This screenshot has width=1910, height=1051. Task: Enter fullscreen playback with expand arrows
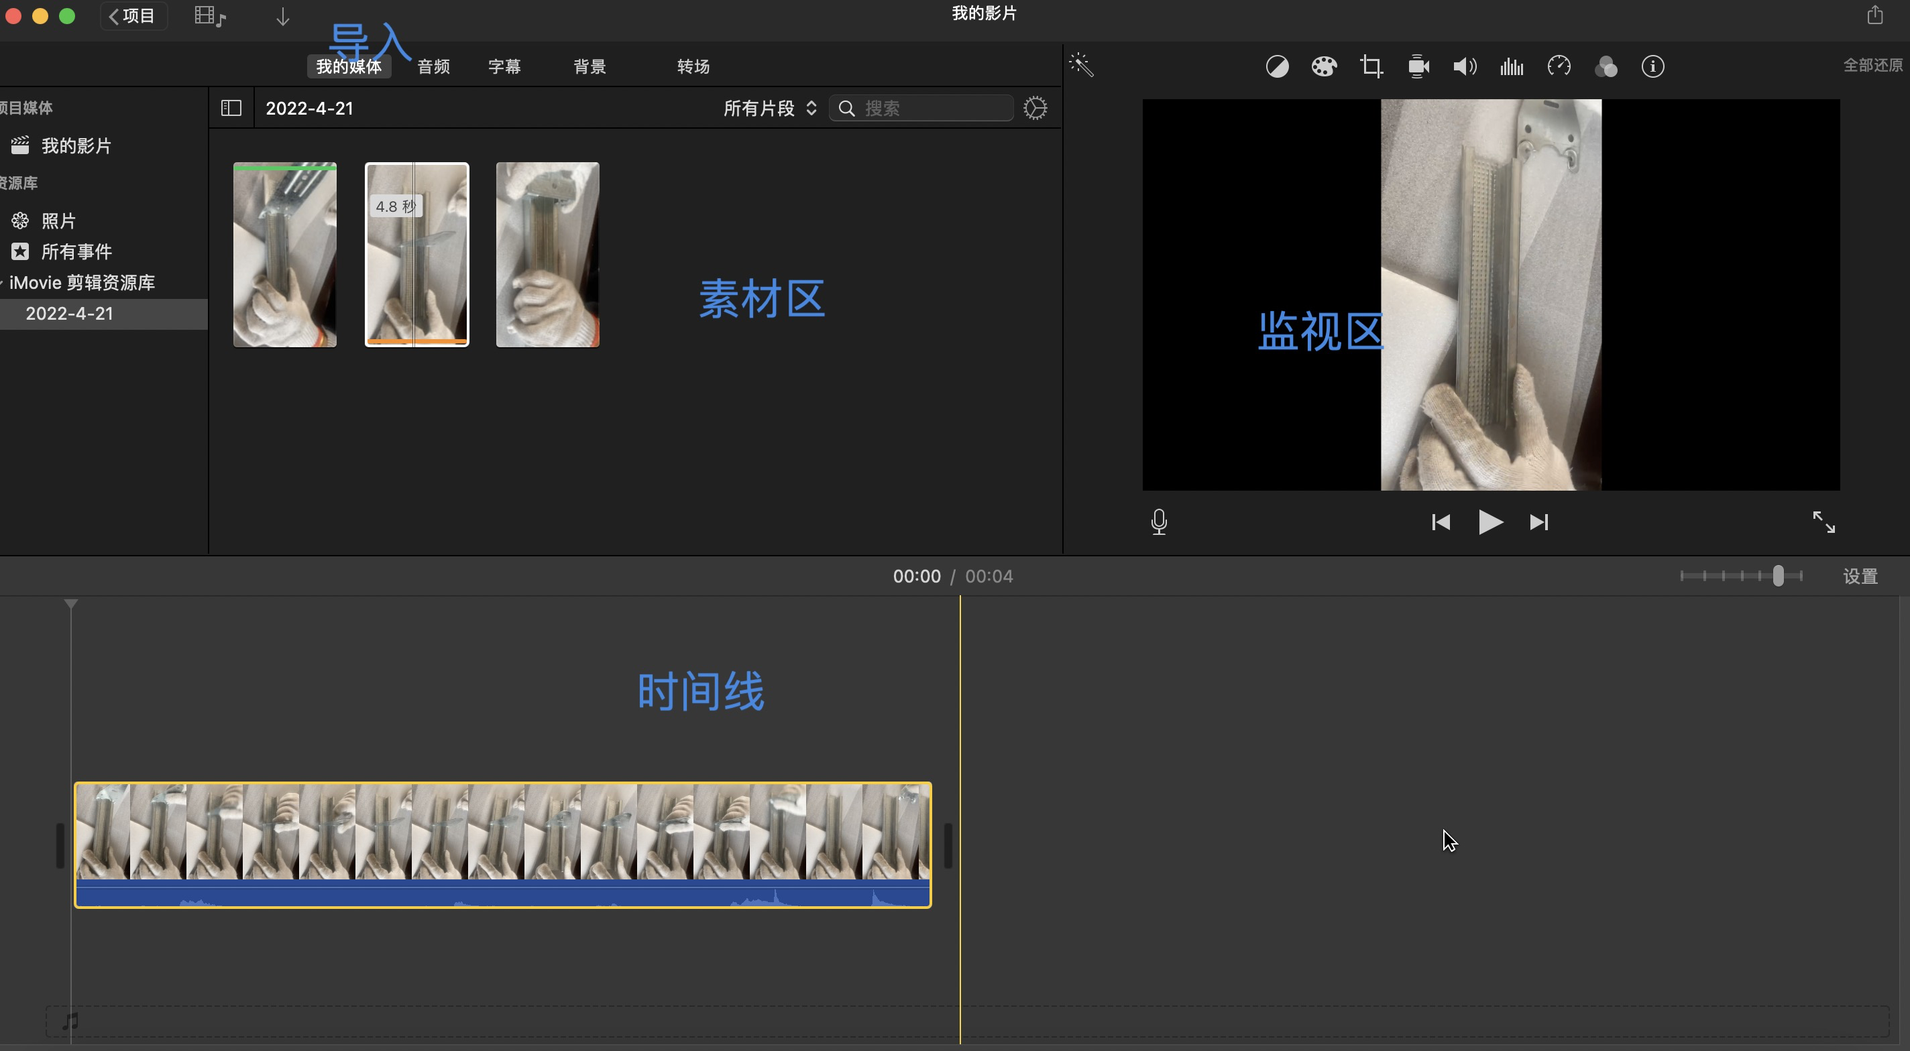pyautogui.click(x=1823, y=521)
